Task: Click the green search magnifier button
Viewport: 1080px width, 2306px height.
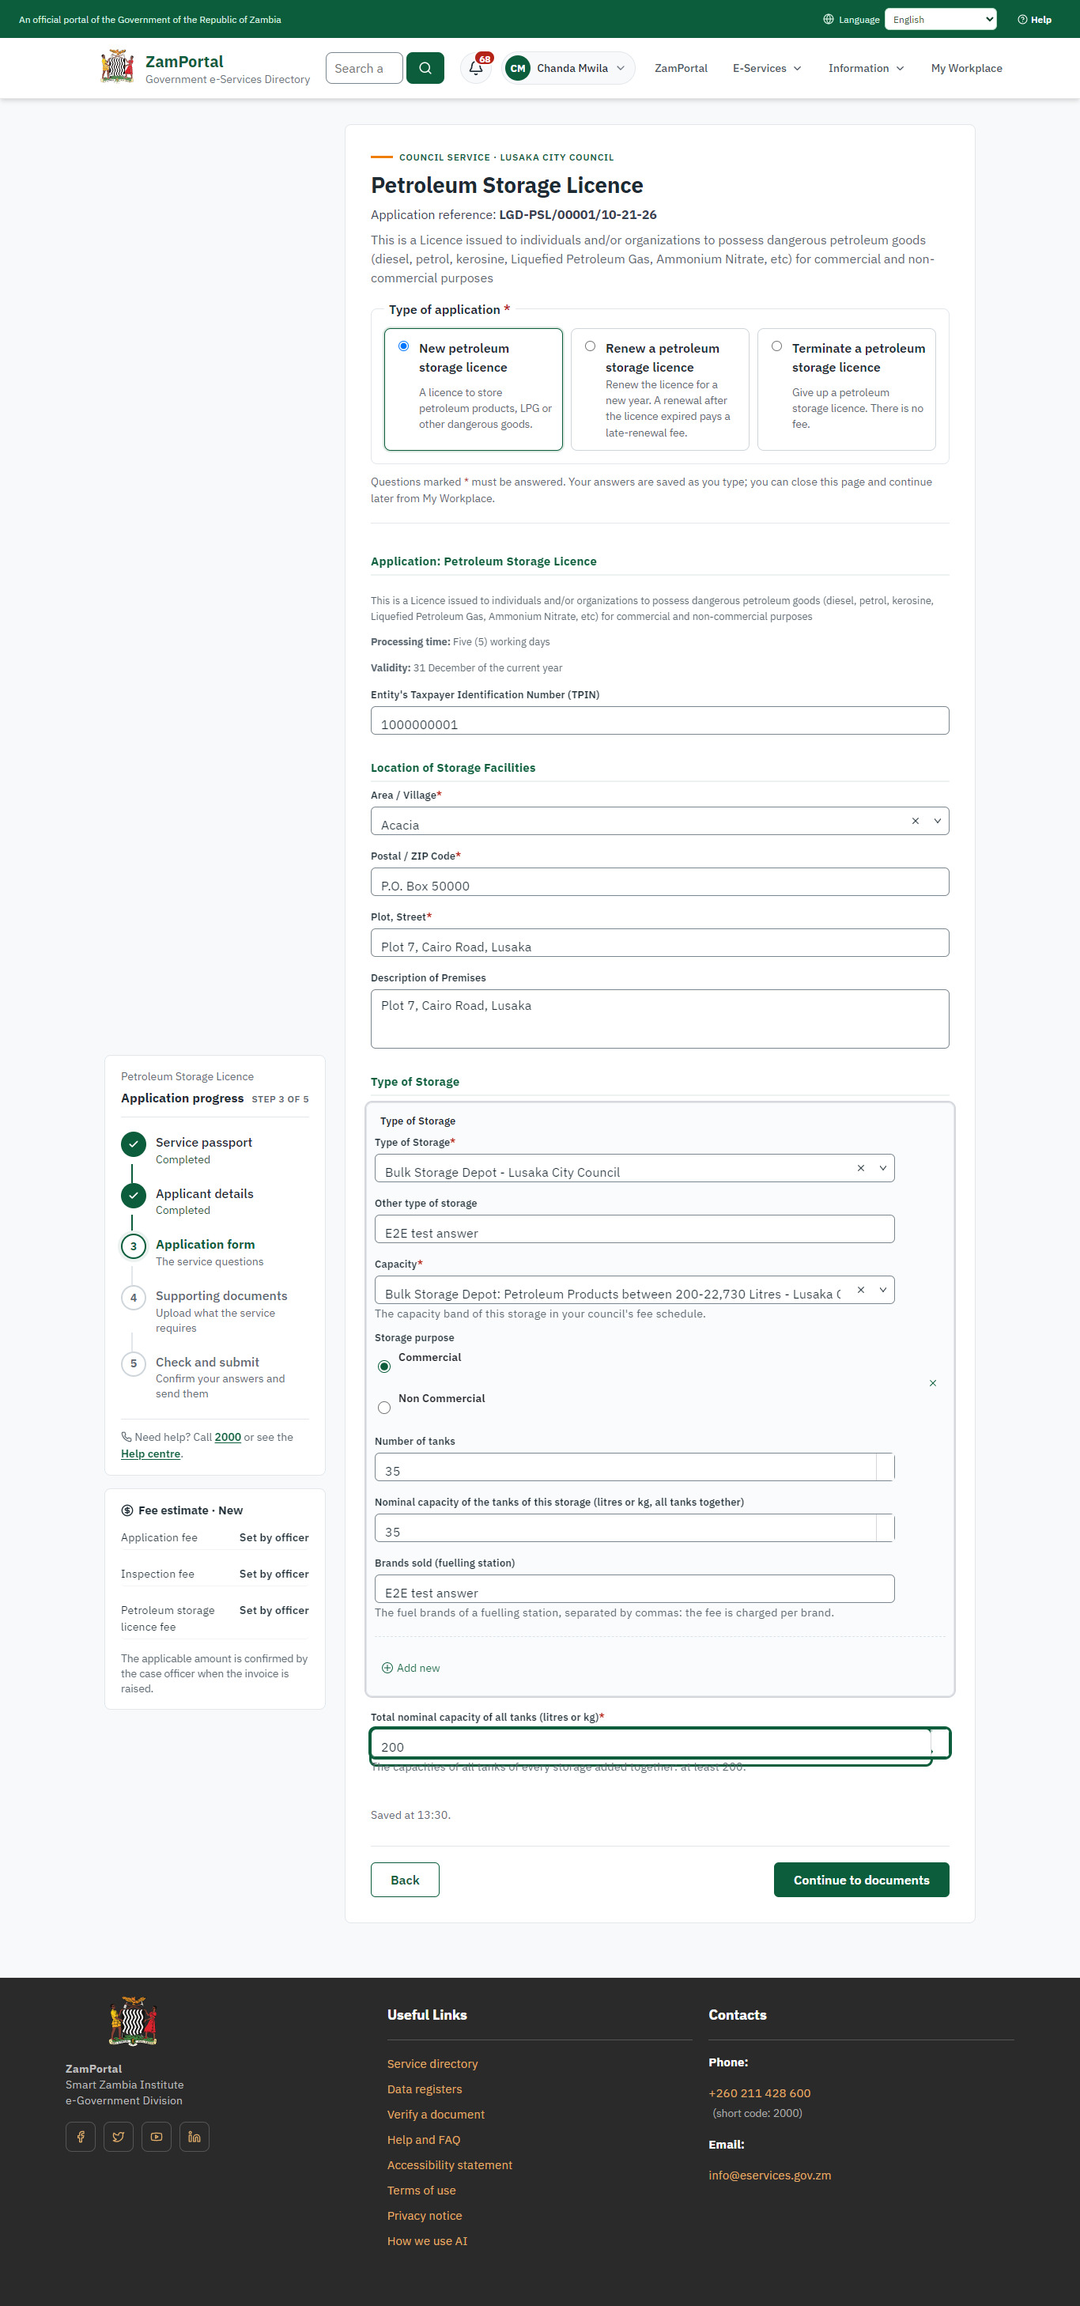Action: (x=425, y=68)
